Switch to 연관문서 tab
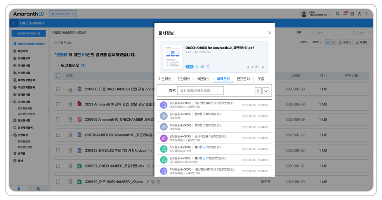The width and height of the screenshot is (382, 200). (x=243, y=79)
